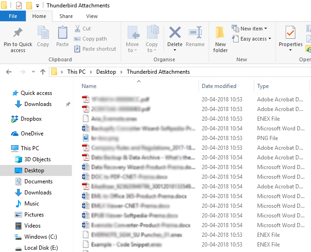Expand chevron after This PC breadcrumb
311x252 pixels.
[91, 72]
